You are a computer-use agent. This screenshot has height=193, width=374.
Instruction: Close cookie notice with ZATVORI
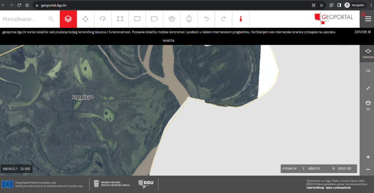pos(363,32)
